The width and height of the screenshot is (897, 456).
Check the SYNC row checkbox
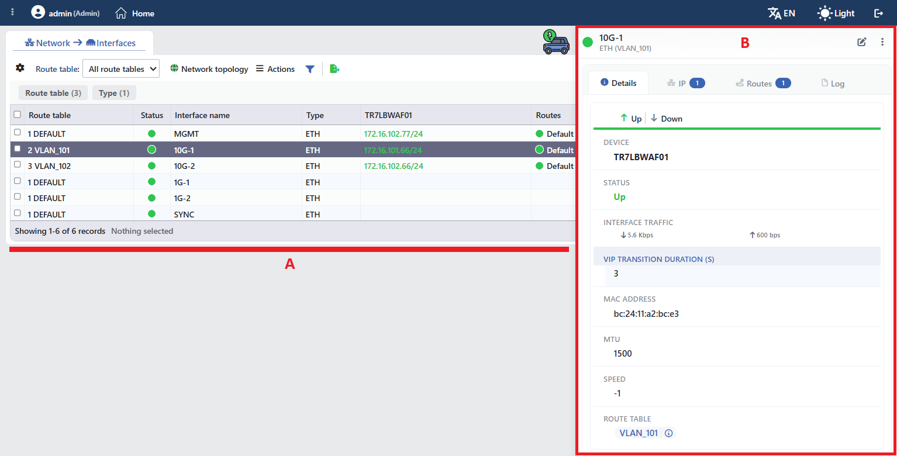click(18, 213)
